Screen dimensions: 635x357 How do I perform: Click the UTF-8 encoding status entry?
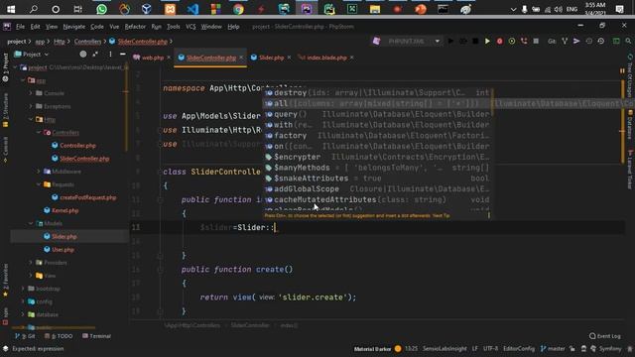[490, 349]
